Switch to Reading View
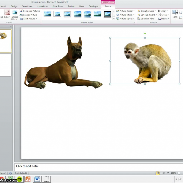 (x=164, y=173)
